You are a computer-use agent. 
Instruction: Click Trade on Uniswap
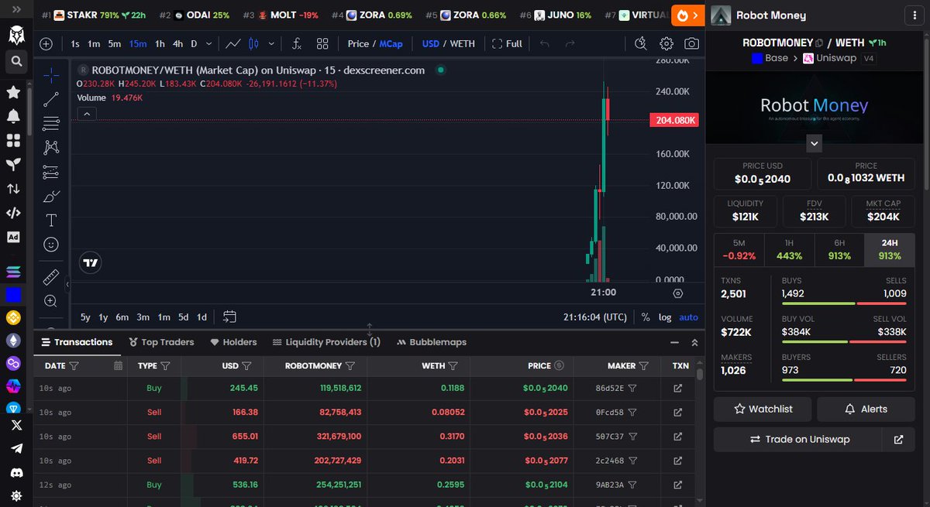(x=798, y=439)
